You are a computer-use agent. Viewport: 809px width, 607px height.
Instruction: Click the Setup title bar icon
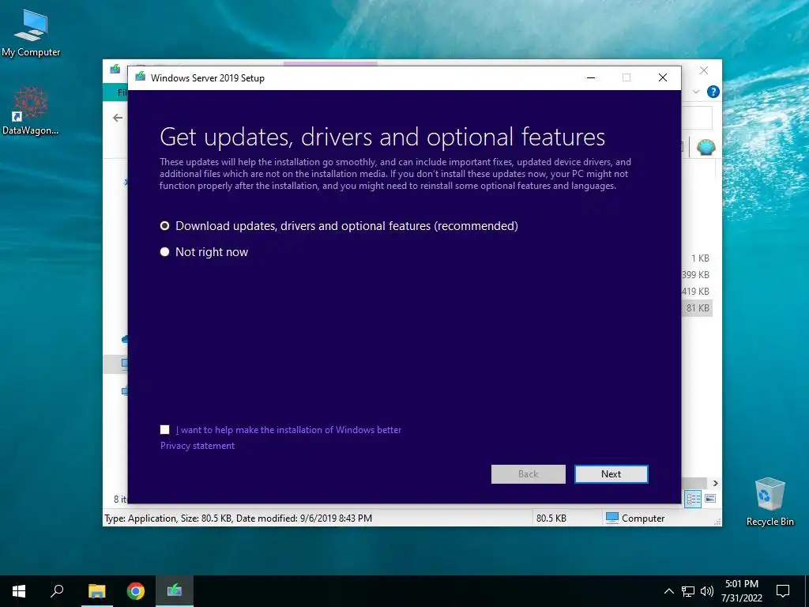coord(140,77)
